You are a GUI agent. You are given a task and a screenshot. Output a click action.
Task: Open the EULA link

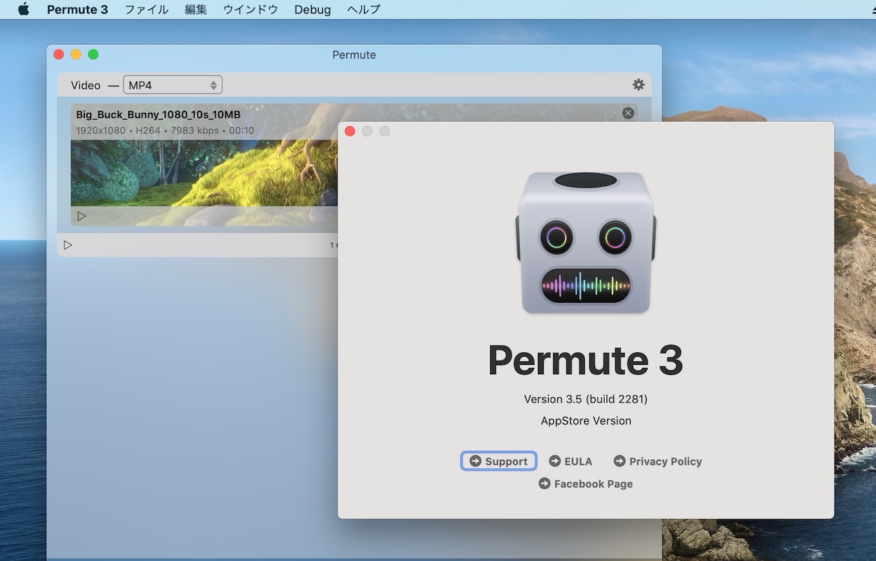(571, 461)
